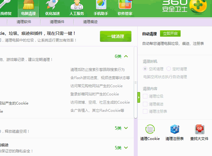
Task: Tick the 清理注册表 checkbox
Action: (x=145, y=111)
